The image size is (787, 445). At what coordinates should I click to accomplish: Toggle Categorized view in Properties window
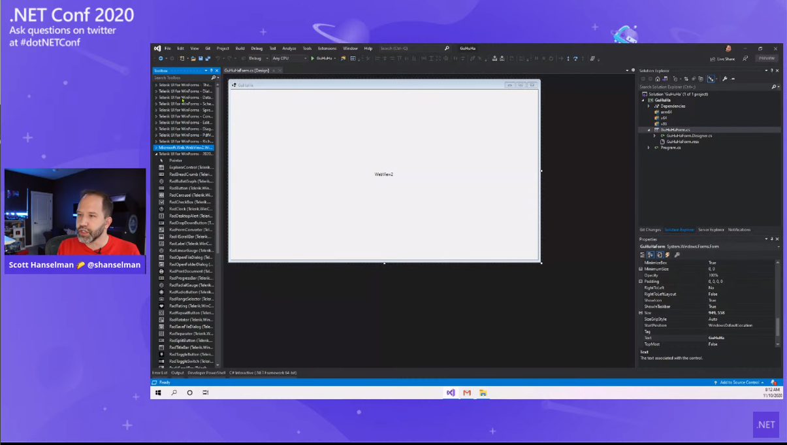coord(643,255)
